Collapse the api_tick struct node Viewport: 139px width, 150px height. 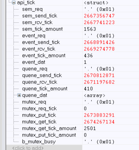point(14,2)
